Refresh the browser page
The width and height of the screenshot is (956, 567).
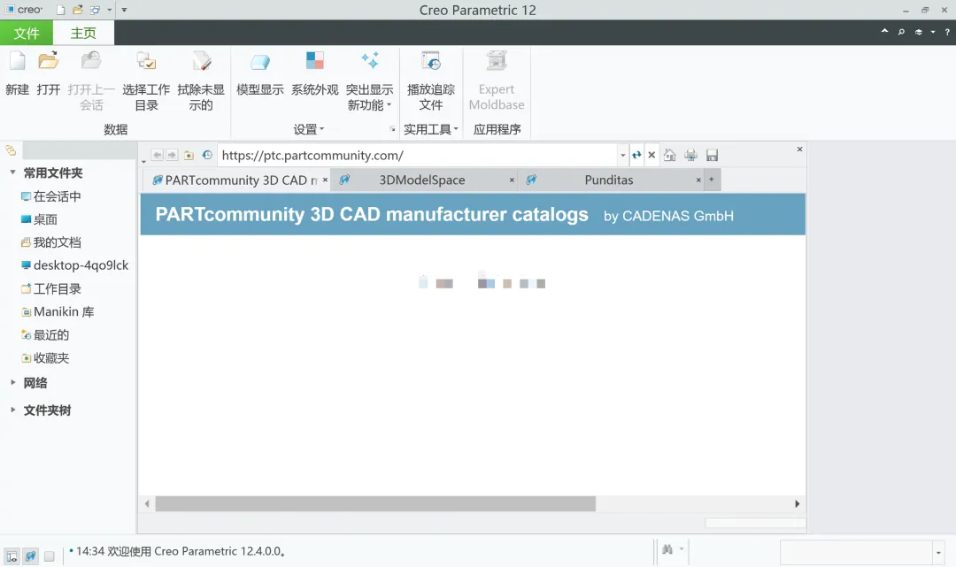click(636, 156)
